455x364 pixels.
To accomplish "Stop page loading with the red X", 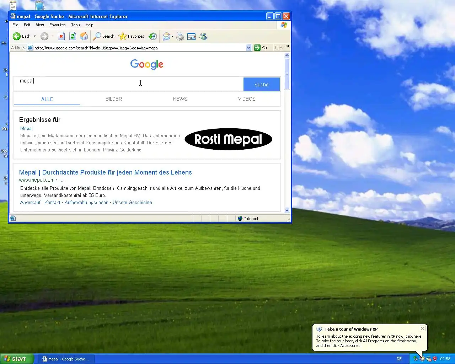I will pyautogui.click(x=61, y=36).
